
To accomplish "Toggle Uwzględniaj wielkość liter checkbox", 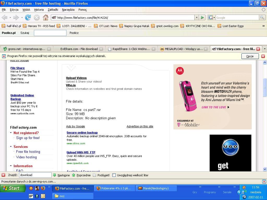I will [x=114, y=175].
